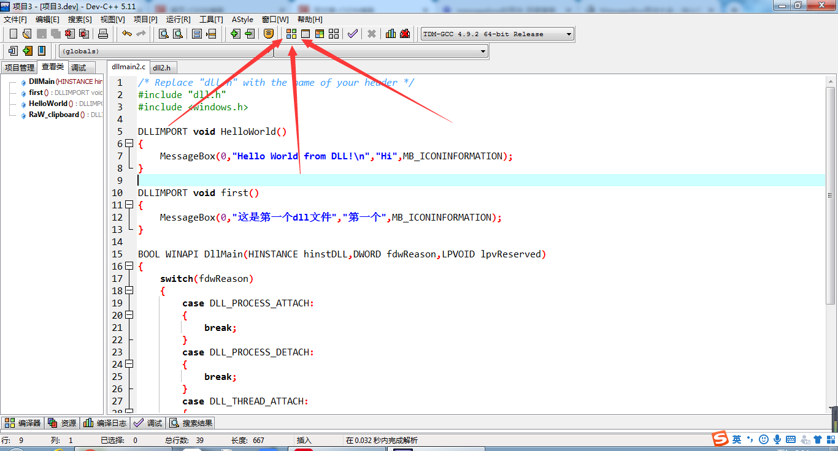Image resolution: width=838 pixels, height=451 pixels.
Task: Select HelloWorld() in the class browser
Action: point(51,104)
